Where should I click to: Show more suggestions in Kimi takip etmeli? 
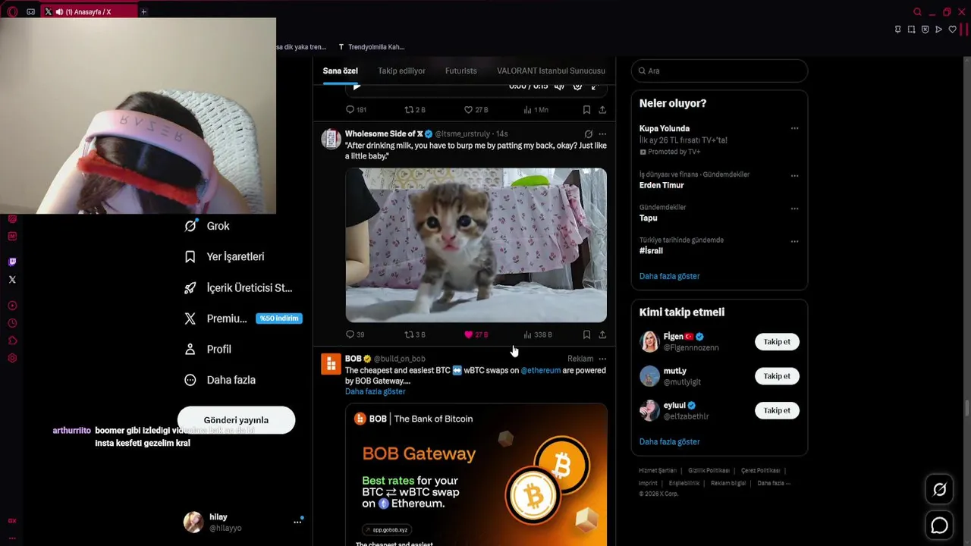pos(669,441)
